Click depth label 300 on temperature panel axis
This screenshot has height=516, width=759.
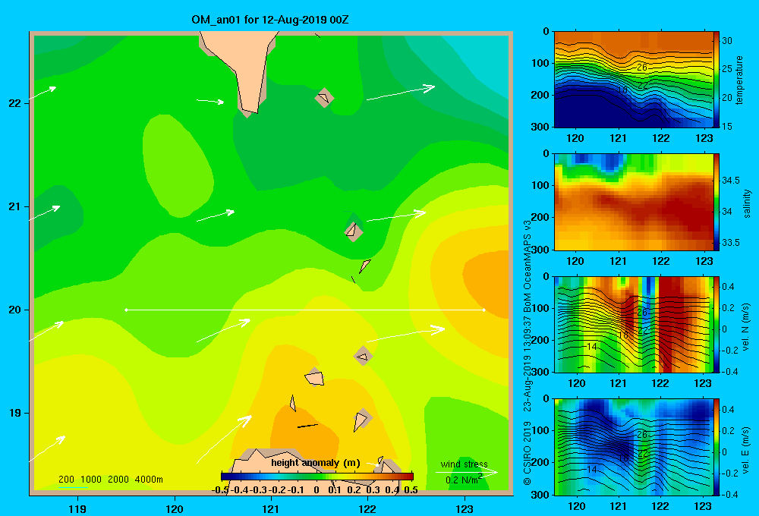540,127
